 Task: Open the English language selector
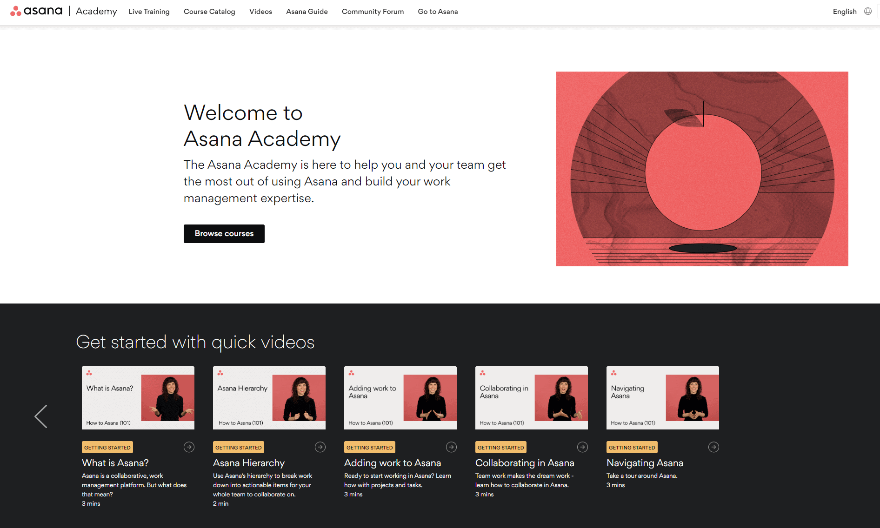(x=845, y=12)
